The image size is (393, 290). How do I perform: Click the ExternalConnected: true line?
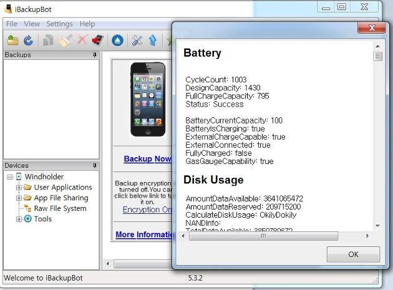click(x=228, y=145)
